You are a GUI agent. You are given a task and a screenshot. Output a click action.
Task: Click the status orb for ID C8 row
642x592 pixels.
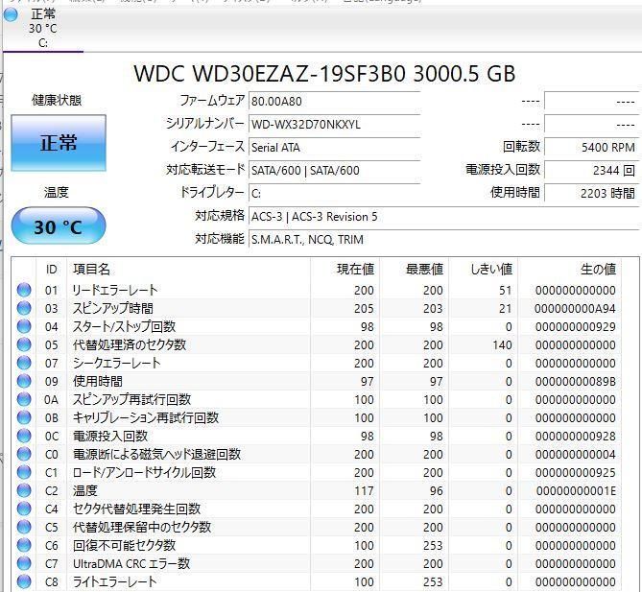[x=24, y=581]
